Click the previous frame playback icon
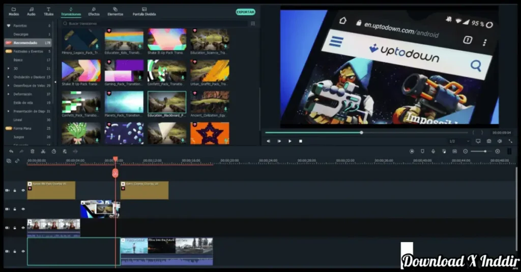This screenshot has width=521, height=272. (x=269, y=141)
